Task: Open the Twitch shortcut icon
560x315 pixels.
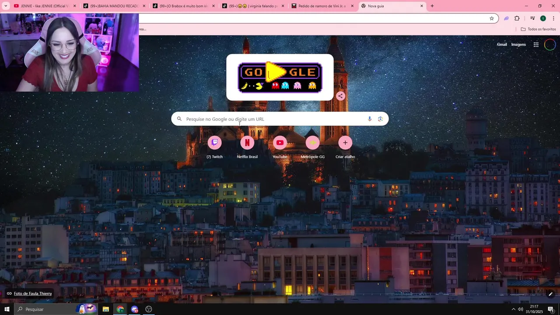Action: 214,143
